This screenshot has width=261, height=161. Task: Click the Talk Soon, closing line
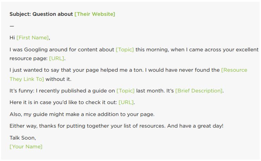pyautogui.click(x=23, y=138)
